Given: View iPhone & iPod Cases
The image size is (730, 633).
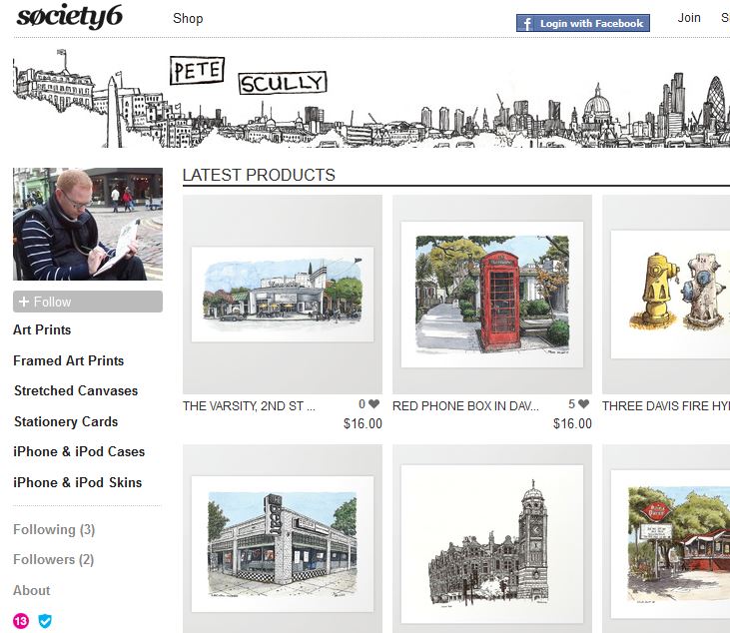Looking at the screenshot, I should (79, 451).
